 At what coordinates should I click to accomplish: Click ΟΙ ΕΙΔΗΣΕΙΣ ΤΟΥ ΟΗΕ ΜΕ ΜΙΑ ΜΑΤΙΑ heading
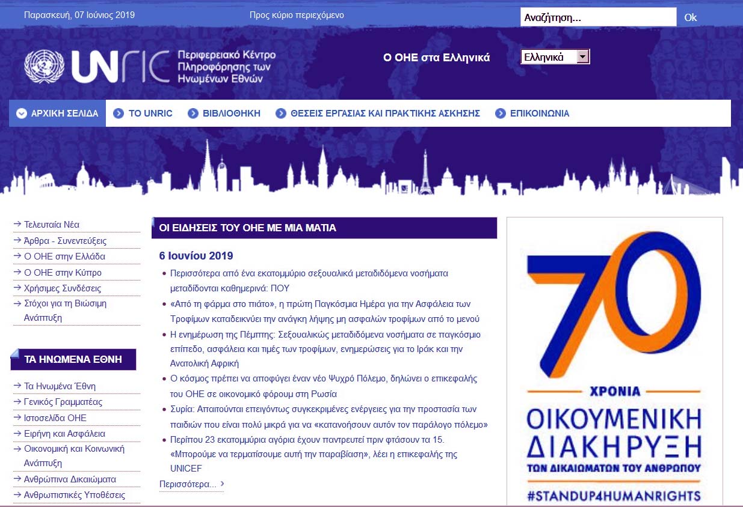(248, 228)
